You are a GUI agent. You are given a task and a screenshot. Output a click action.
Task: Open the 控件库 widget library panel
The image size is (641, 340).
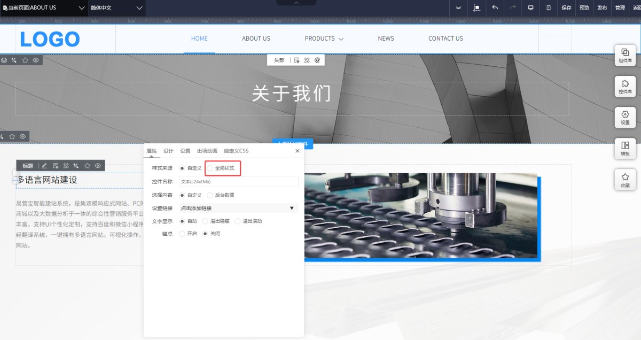point(625,86)
